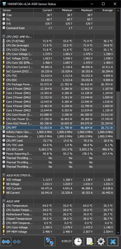
Task: Select the Core 3 Power (SMU) row
Action: (x=58, y=102)
